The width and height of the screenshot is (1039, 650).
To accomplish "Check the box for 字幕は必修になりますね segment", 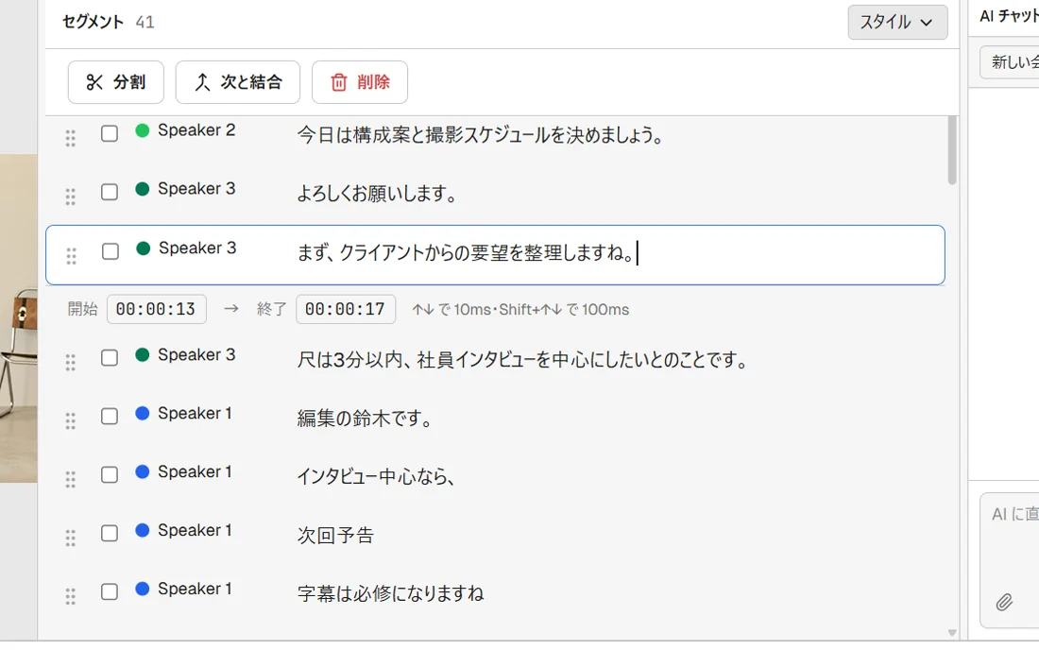I will tap(110, 591).
